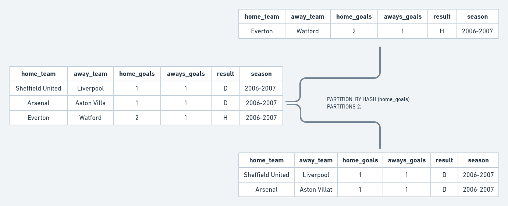Image resolution: width=508 pixels, height=206 pixels.
Task: Select Everton cell in top-right table
Action: coord(262,31)
